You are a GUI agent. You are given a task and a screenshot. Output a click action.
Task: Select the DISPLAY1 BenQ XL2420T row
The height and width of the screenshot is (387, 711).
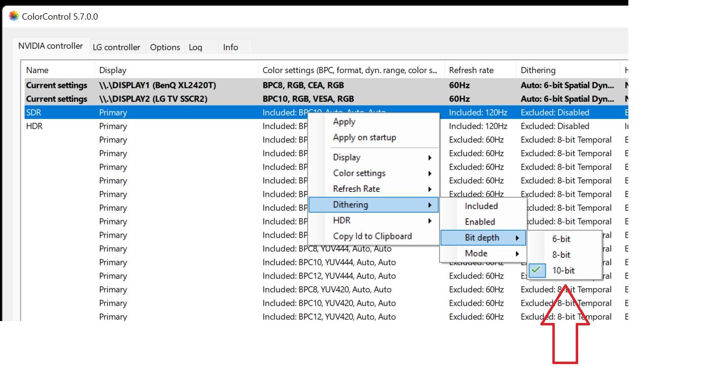pyautogui.click(x=326, y=85)
